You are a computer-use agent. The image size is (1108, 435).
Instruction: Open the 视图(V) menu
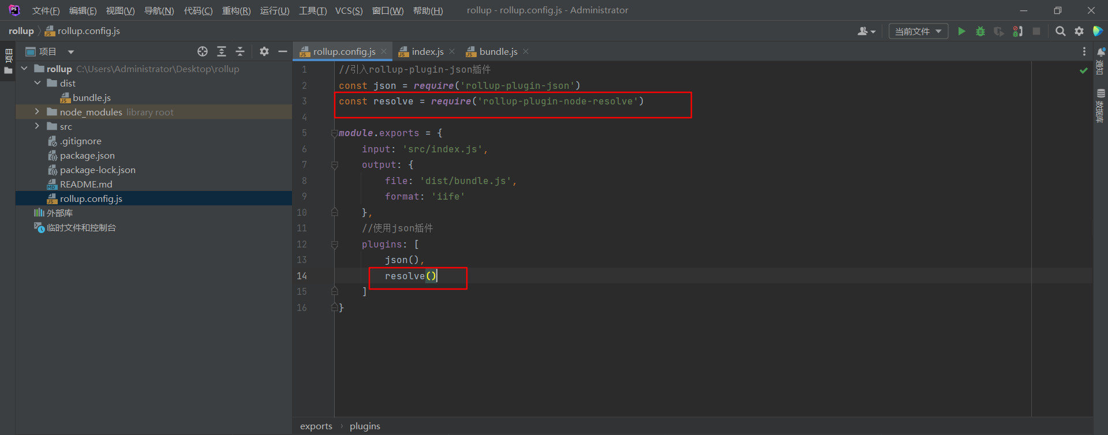pos(120,10)
